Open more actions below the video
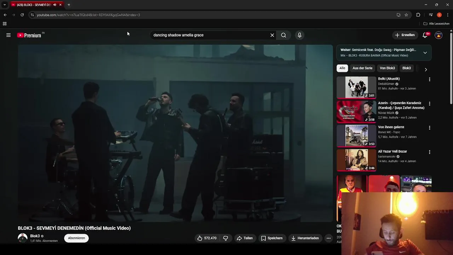The height and width of the screenshot is (255, 453). [328, 238]
